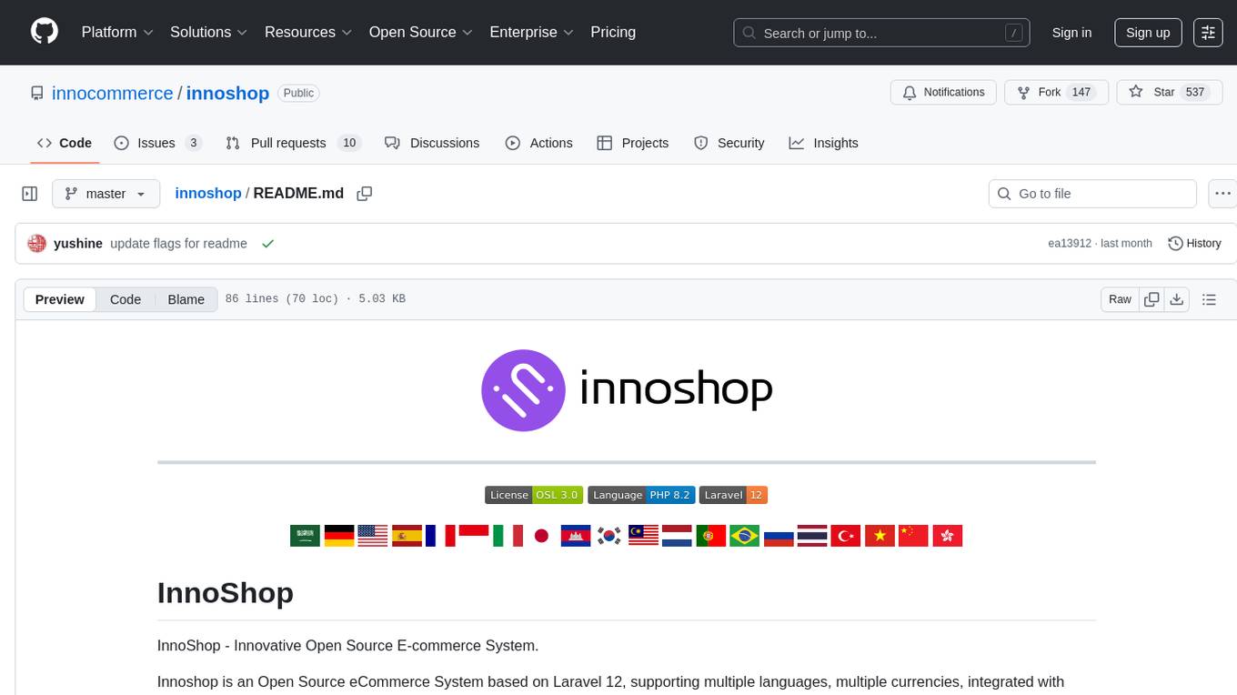The image size is (1237, 695).
Task: Open the innoshop breadcrumb folder link
Action: tap(208, 193)
